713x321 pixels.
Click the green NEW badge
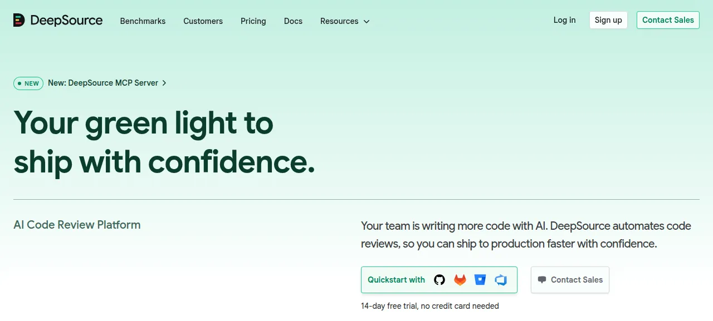click(x=28, y=83)
